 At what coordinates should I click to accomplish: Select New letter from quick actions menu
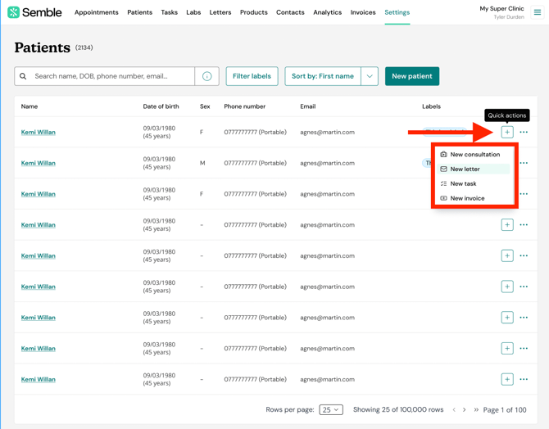(465, 169)
